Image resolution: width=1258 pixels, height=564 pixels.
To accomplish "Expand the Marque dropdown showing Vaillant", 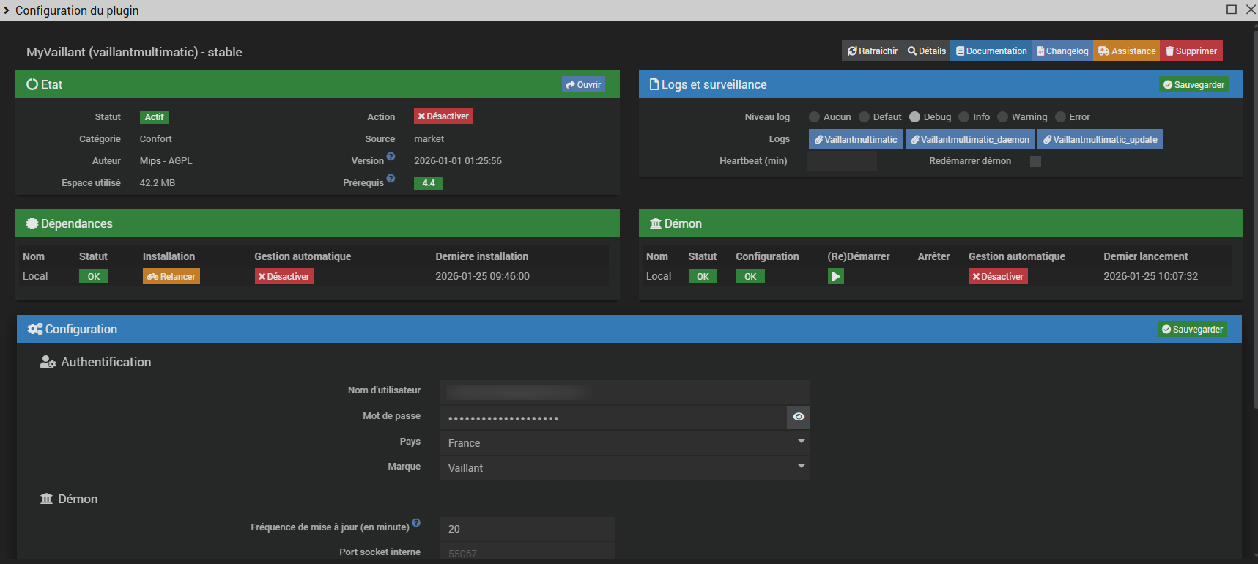I will tap(624, 467).
